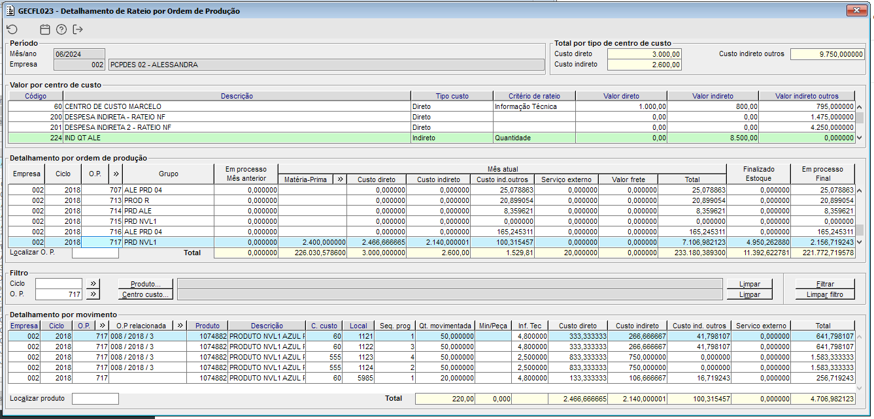Click the refresh/undo circular arrow toolbar icon

12,29
